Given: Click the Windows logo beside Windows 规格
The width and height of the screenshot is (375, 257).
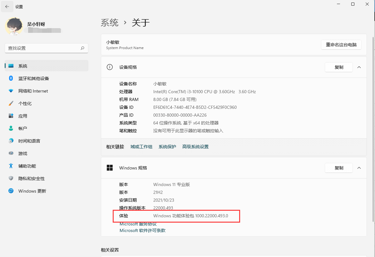Looking at the screenshot, I should pos(110,168).
